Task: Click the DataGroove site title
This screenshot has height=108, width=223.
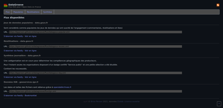Action: point(16,5)
